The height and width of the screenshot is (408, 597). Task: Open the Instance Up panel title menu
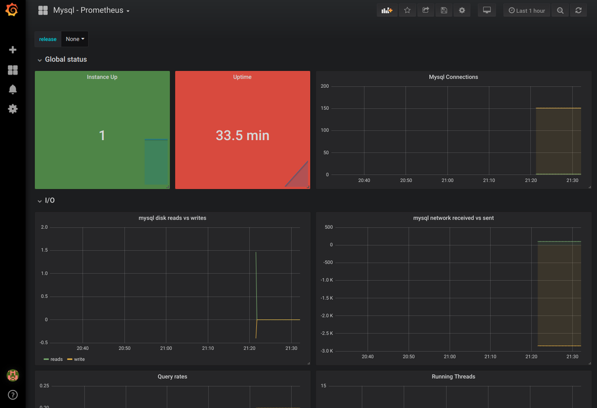pos(102,77)
